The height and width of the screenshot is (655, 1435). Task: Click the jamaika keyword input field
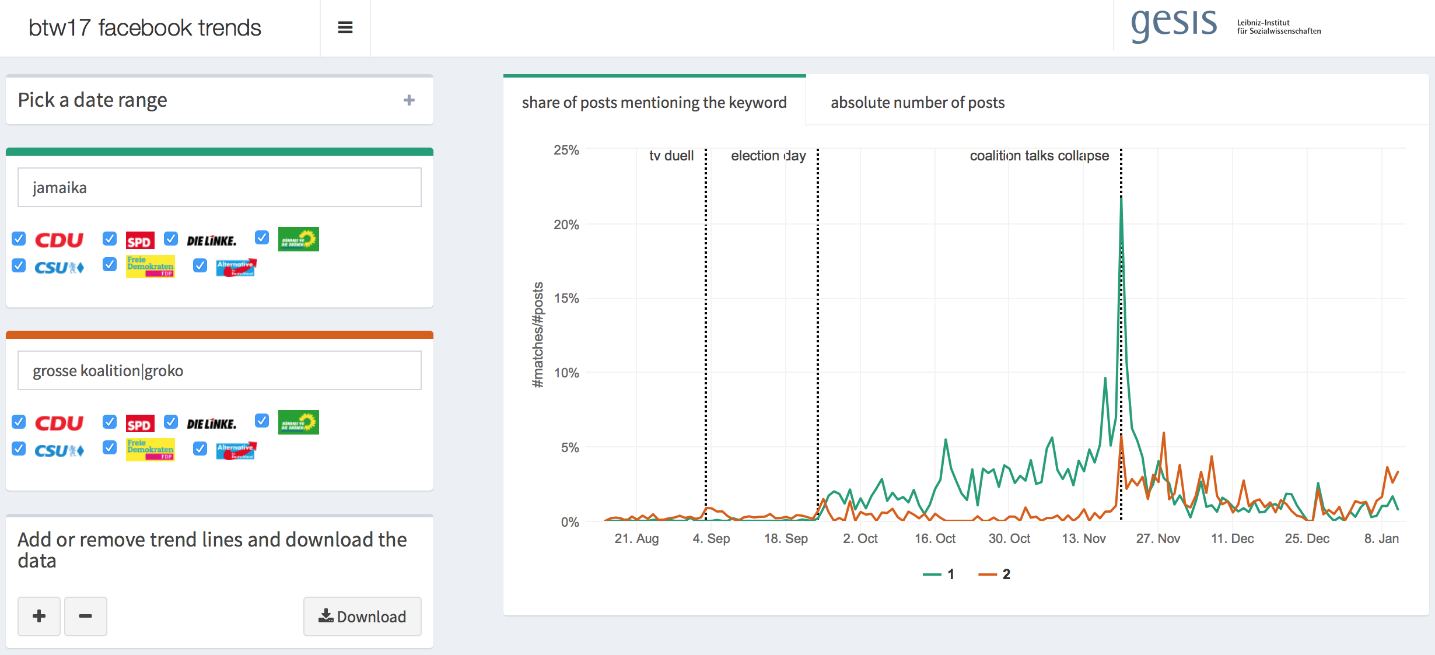[219, 187]
